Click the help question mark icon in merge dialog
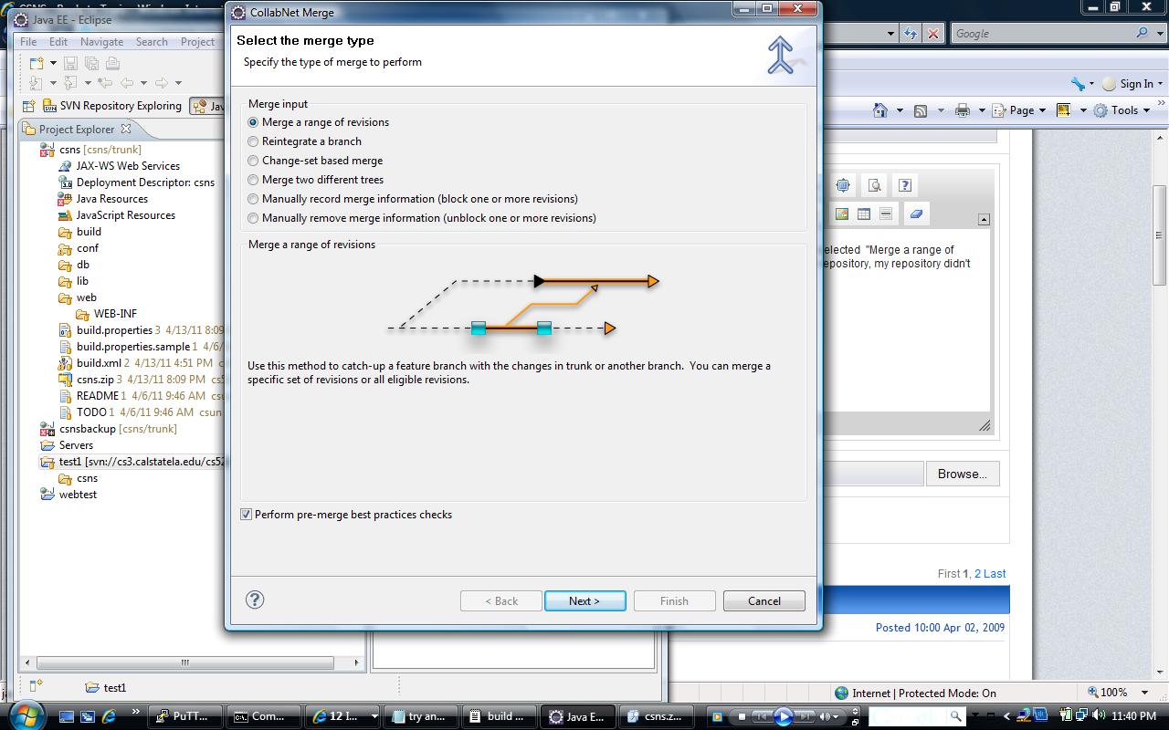The height and width of the screenshot is (730, 1169). pyautogui.click(x=255, y=600)
